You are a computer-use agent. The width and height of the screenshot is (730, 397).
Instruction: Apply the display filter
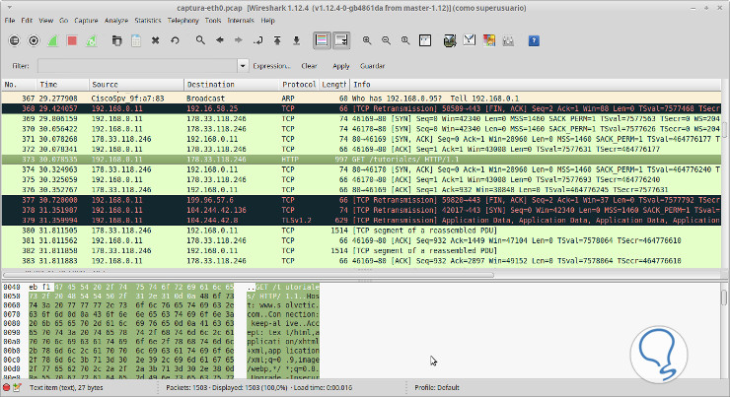click(340, 66)
